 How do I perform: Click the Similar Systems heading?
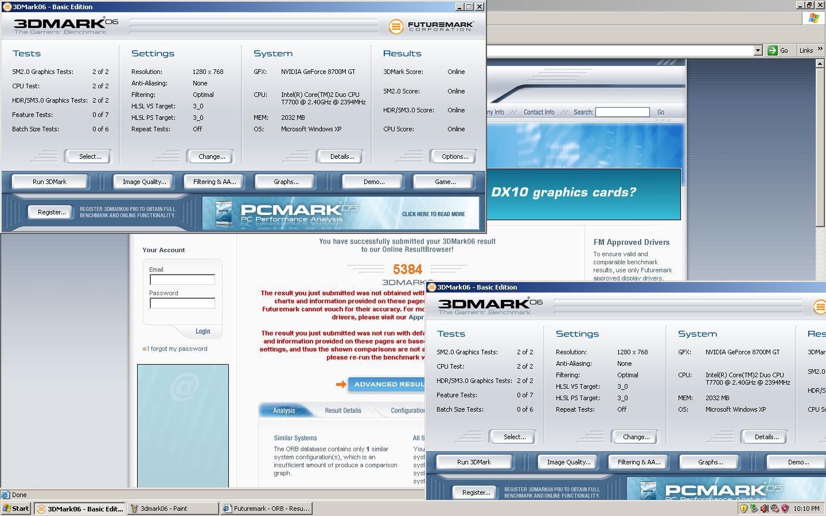click(295, 438)
